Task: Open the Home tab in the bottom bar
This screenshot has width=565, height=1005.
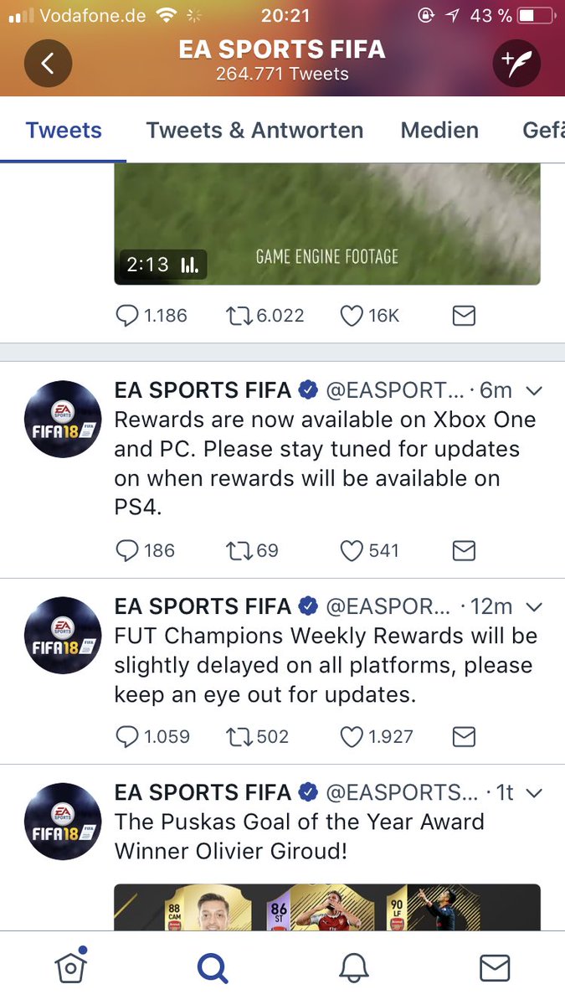Action: point(71,967)
